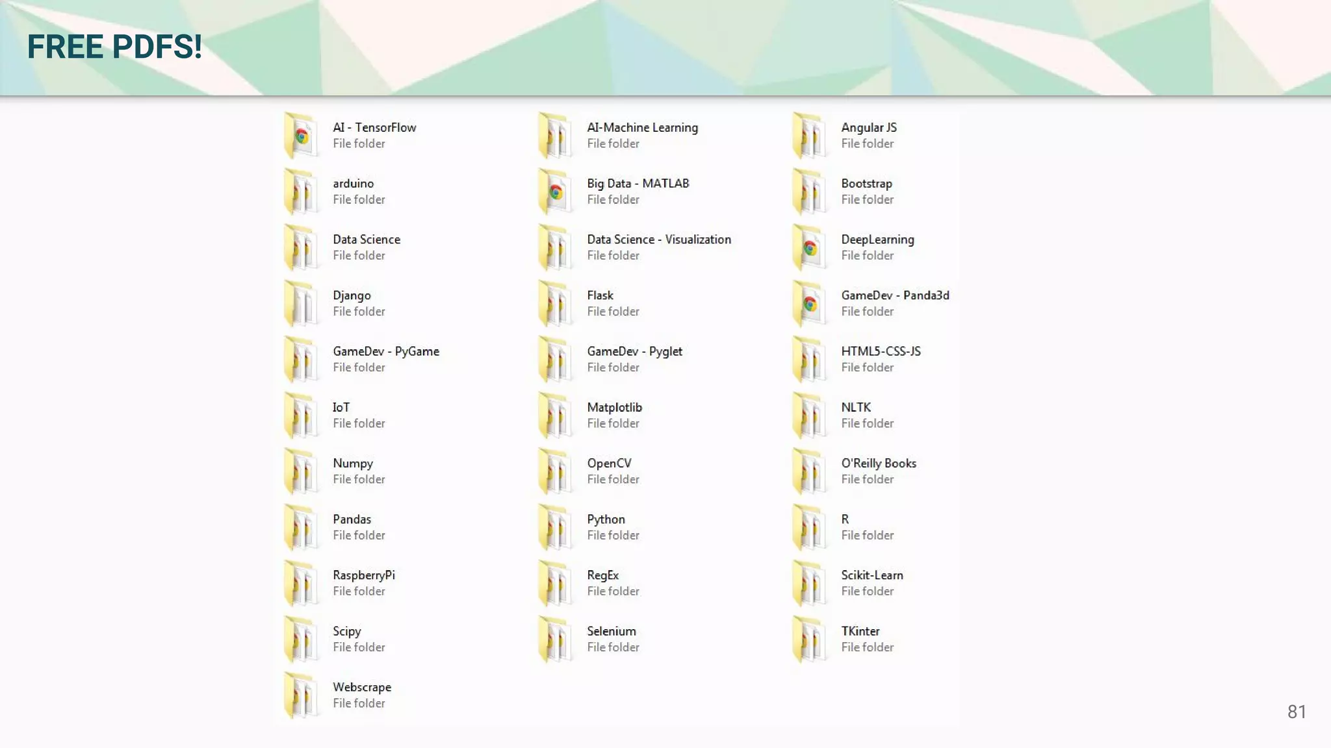
Task: Select the Webscrape folder icon
Action: click(302, 695)
